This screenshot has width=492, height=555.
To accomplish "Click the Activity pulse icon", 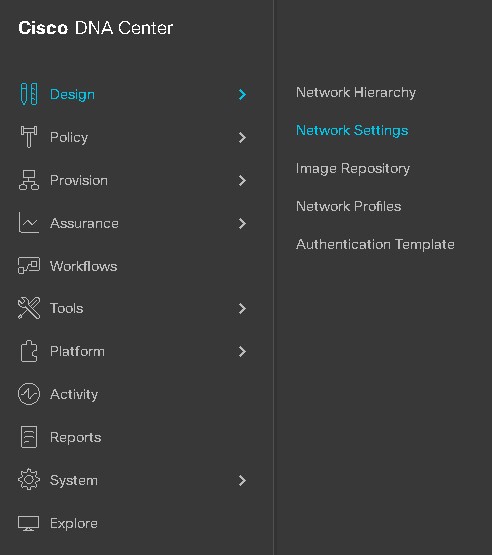I will coord(29,394).
